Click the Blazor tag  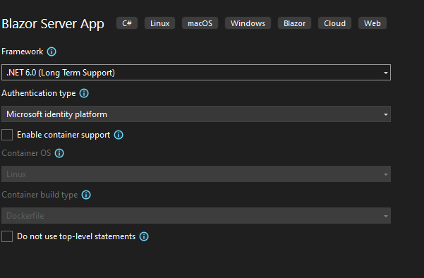(294, 23)
